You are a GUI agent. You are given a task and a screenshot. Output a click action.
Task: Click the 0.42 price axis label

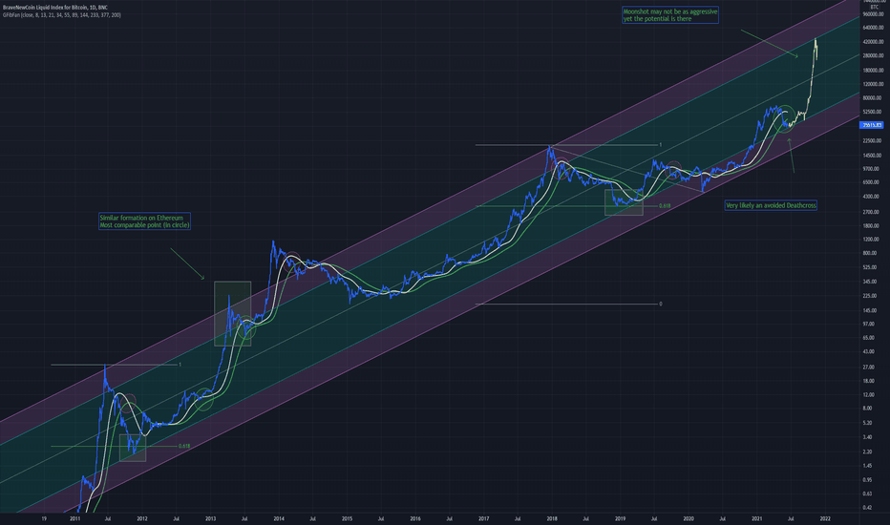coord(867,508)
